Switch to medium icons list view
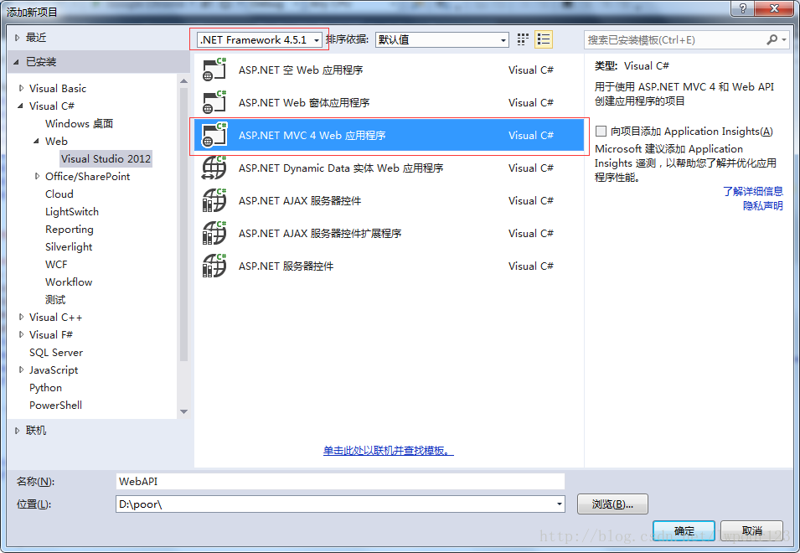Viewport: 800px width, 553px height. click(x=544, y=39)
